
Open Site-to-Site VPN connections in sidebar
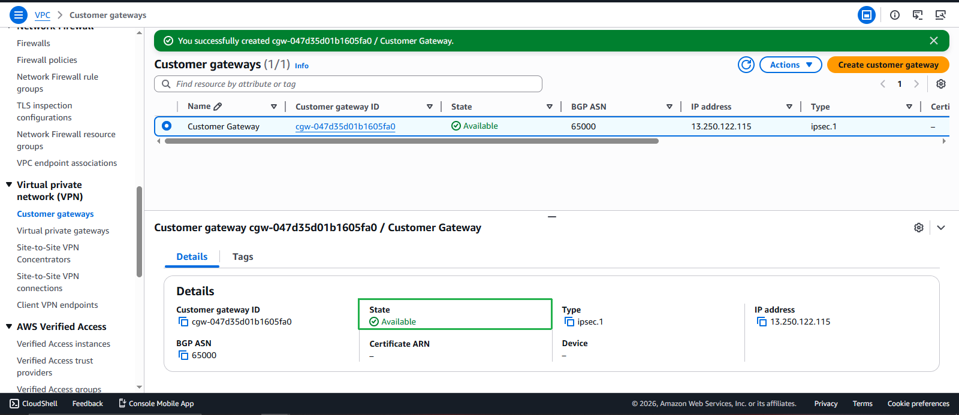[x=48, y=282]
